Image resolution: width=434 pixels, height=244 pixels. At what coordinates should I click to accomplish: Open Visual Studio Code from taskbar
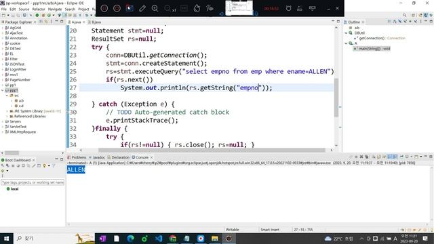tap(159, 238)
